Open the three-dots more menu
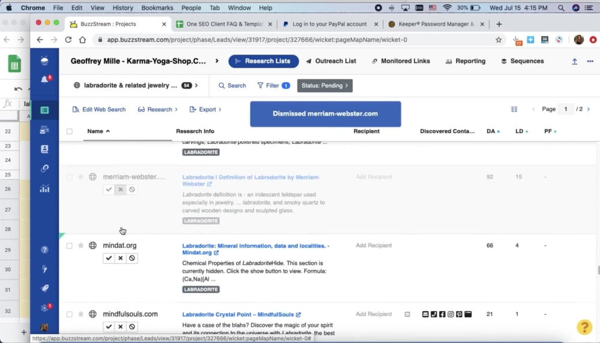 click(x=590, y=61)
